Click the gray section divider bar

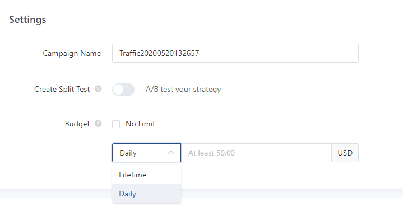point(292,194)
